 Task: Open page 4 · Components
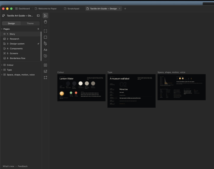point(20,48)
